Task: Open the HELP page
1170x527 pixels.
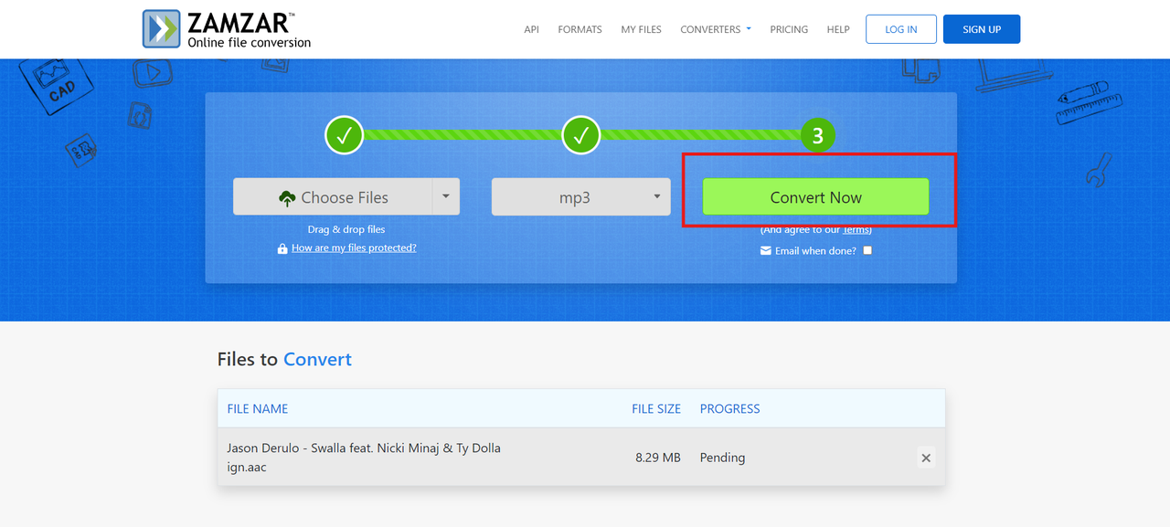Action: (838, 29)
